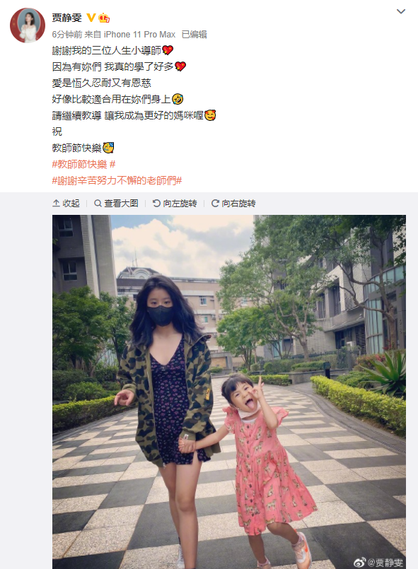
Task: Open the 贾静雯 username link
Action: point(66,18)
